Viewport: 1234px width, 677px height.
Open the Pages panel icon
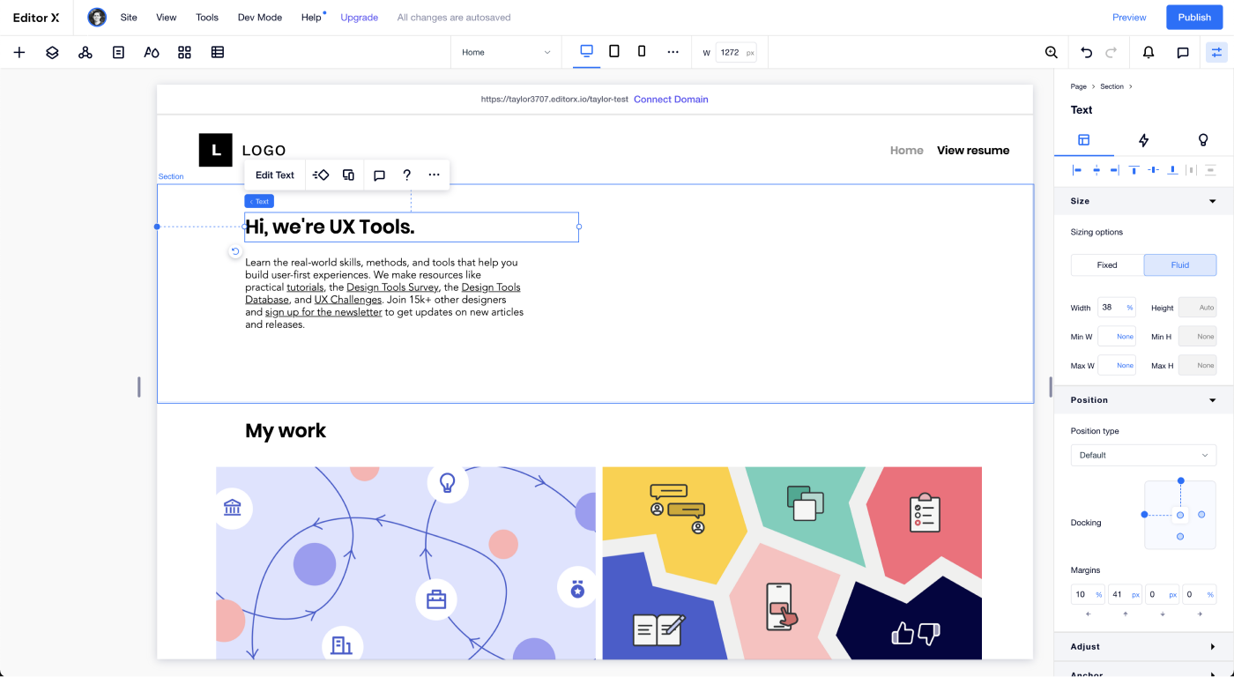click(118, 52)
